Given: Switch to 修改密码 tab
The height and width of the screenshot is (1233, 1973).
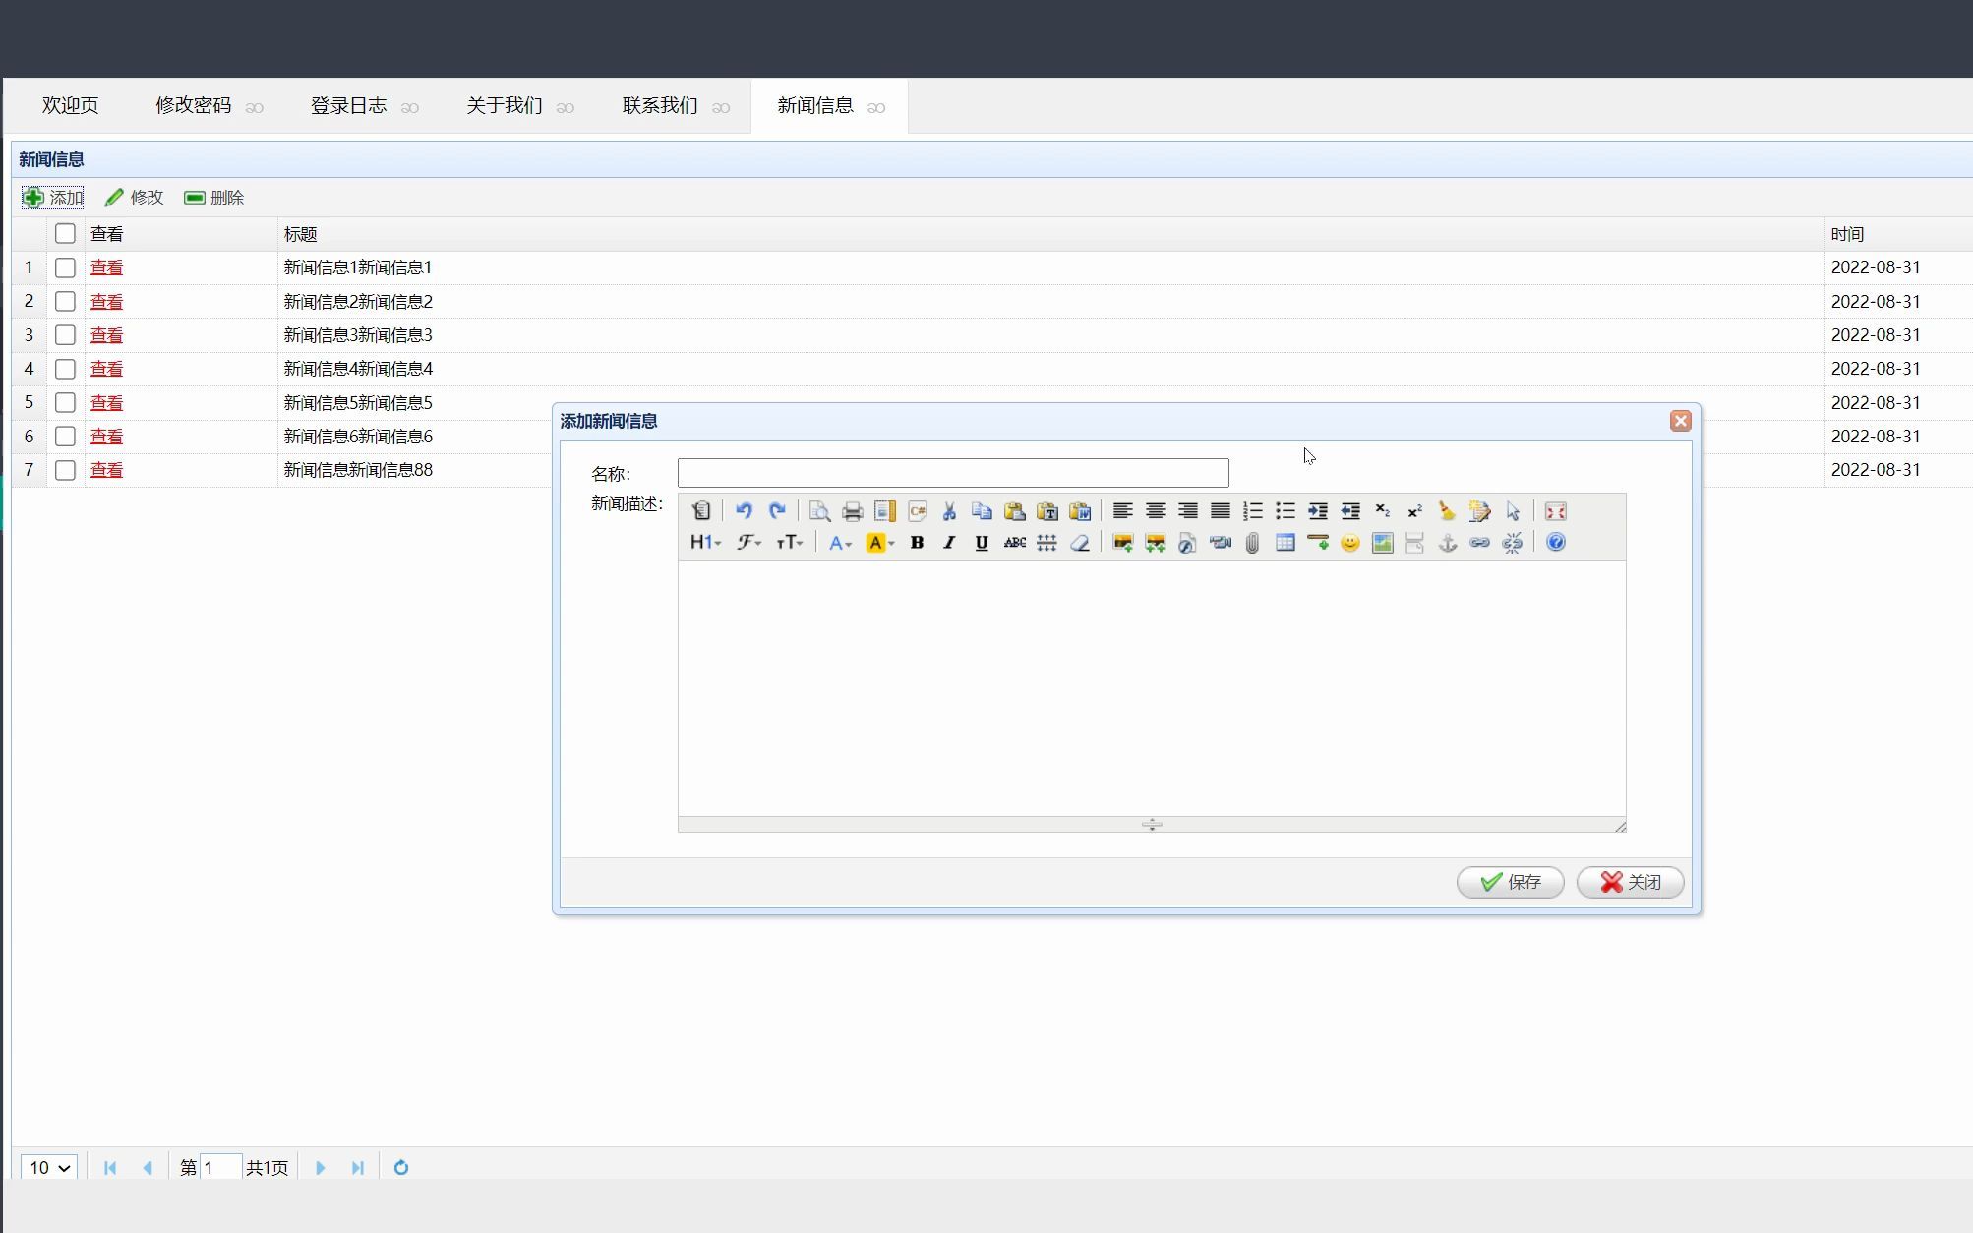Looking at the screenshot, I should click(x=194, y=105).
